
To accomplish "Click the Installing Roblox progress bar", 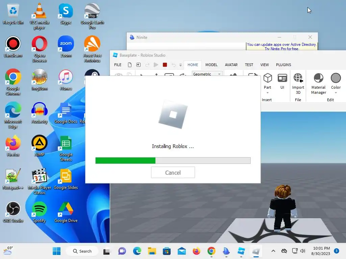I will click(x=173, y=160).
